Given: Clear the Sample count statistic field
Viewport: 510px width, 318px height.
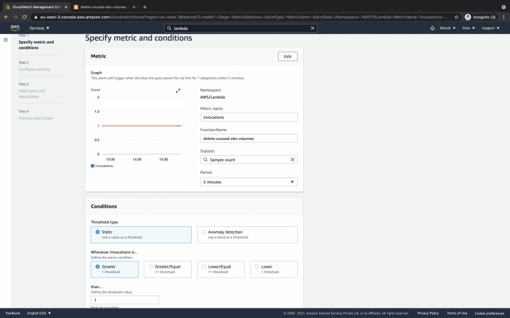Looking at the screenshot, I should pyautogui.click(x=292, y=160).
